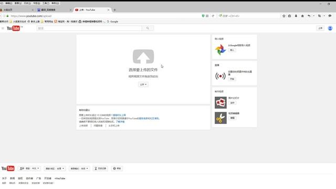
Task: Click the YouTube search input field
Action: pyautogui.click(x=89, y=28)
